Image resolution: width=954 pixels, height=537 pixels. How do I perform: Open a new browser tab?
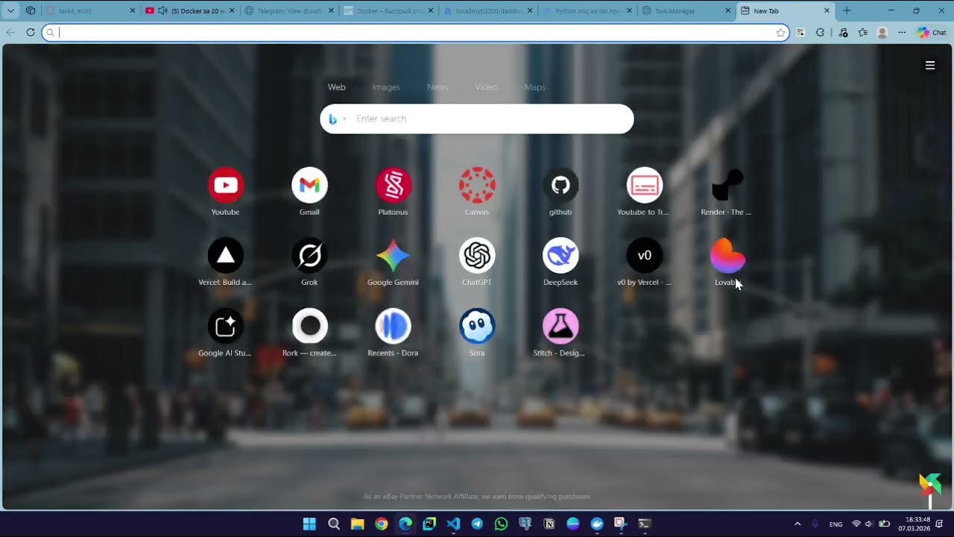tap(847, 10)
